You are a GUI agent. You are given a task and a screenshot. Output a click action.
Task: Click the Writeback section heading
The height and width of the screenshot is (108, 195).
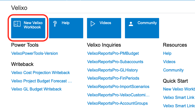point(23,64)
